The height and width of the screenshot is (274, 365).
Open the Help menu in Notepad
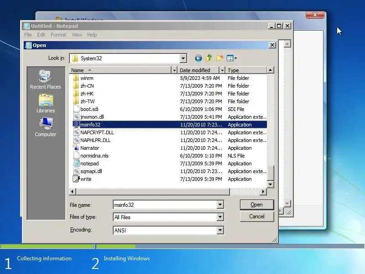[92, 35]
